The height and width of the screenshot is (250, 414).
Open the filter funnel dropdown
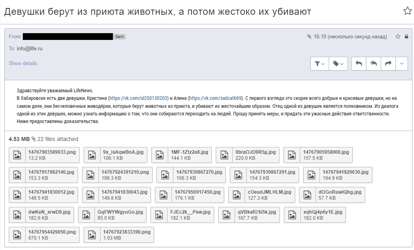(x=320, y=63)
